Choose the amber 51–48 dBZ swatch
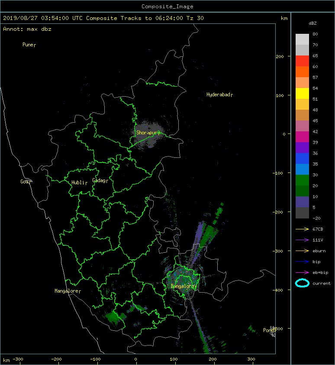335x365 pixels. point(302,104)
